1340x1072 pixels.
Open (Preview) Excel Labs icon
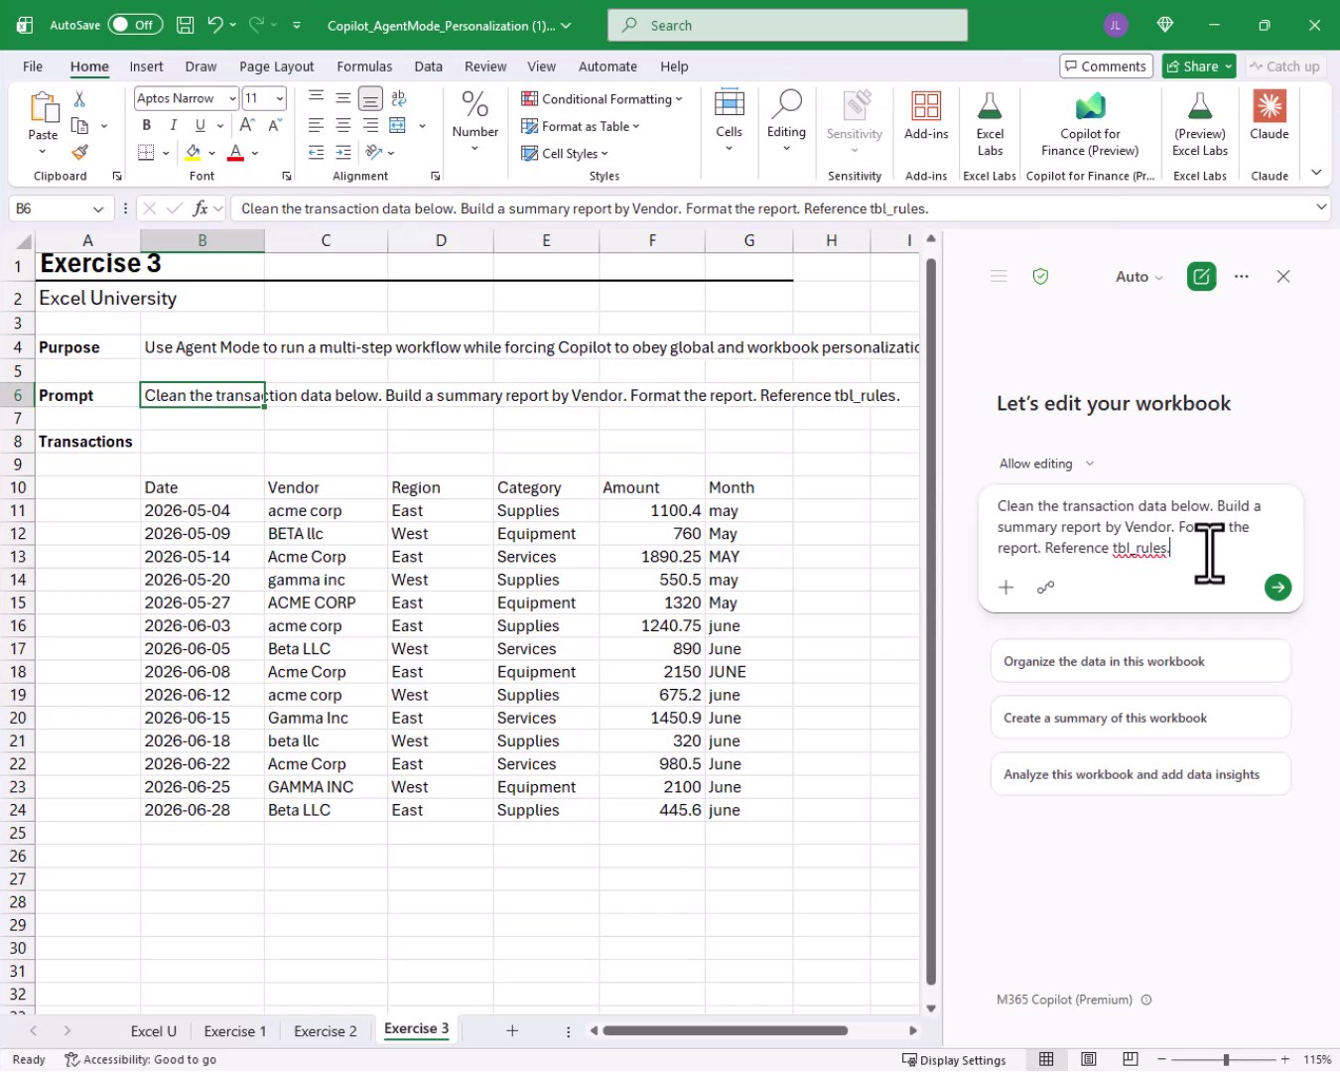pyautogui.click(x=1200, y=105)
